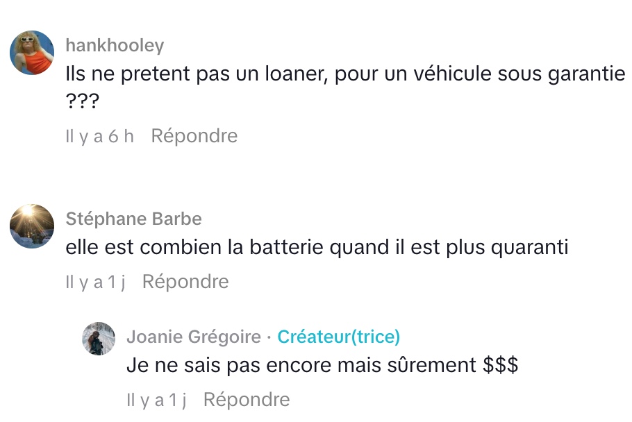Go to hankhooley's profile via username
This screenshot has height=422, width=632.
click(115, 46)
